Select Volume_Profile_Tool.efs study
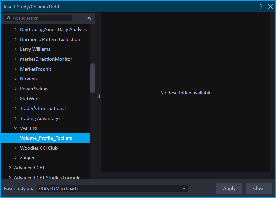The height and width of the screenshot is (198, 276). point(45,138)
